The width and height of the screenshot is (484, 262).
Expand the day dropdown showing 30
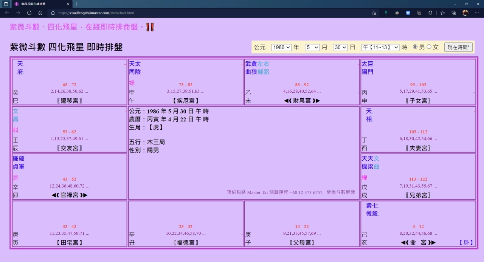pyautogui.click(x=340, y=47)
